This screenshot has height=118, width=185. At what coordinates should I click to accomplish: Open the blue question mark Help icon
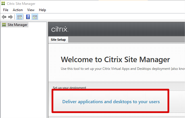[x=28, y=17]
